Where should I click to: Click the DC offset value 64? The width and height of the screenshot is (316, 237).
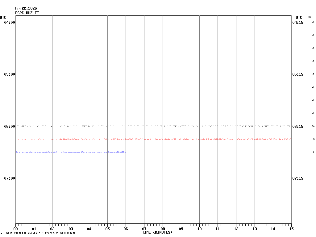click(x=313, y=126)
